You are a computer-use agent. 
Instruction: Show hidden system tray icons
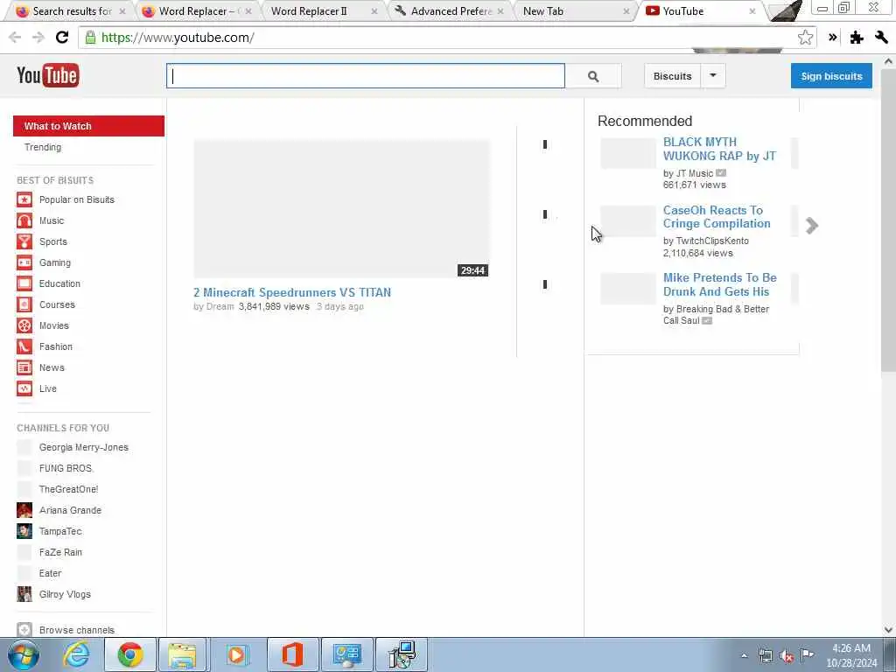pos(744,656)
